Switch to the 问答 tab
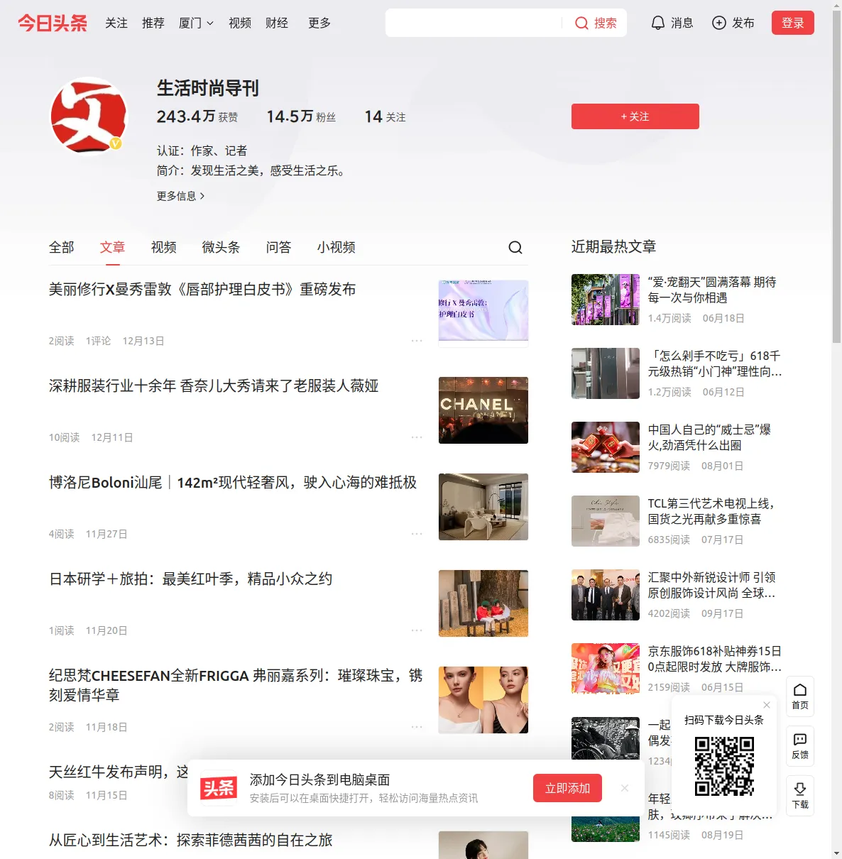842x859 pixels. pyautogui.click(x=279, y=247)
